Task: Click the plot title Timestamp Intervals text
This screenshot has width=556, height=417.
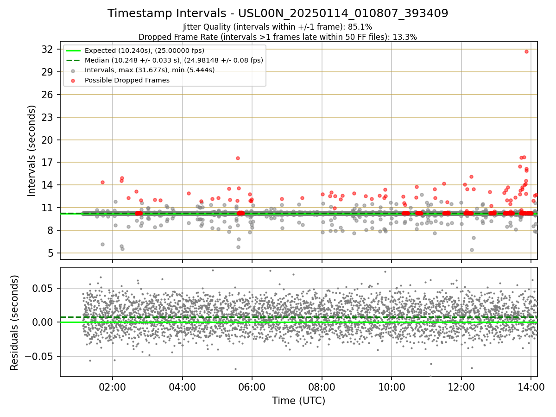Action: coord(278,13)
